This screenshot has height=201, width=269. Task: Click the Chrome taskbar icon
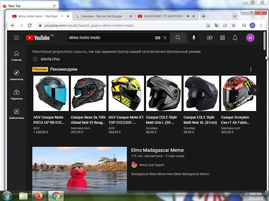coord(56,196)
